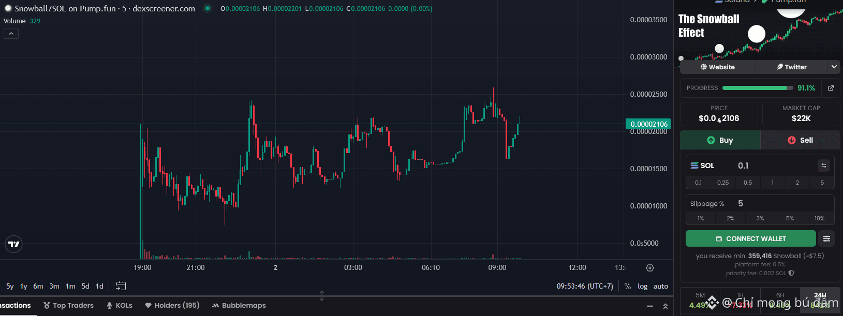Switch to the Holders (195) tab
This screenshot has width=843, height=316.
tap(172, 306)
